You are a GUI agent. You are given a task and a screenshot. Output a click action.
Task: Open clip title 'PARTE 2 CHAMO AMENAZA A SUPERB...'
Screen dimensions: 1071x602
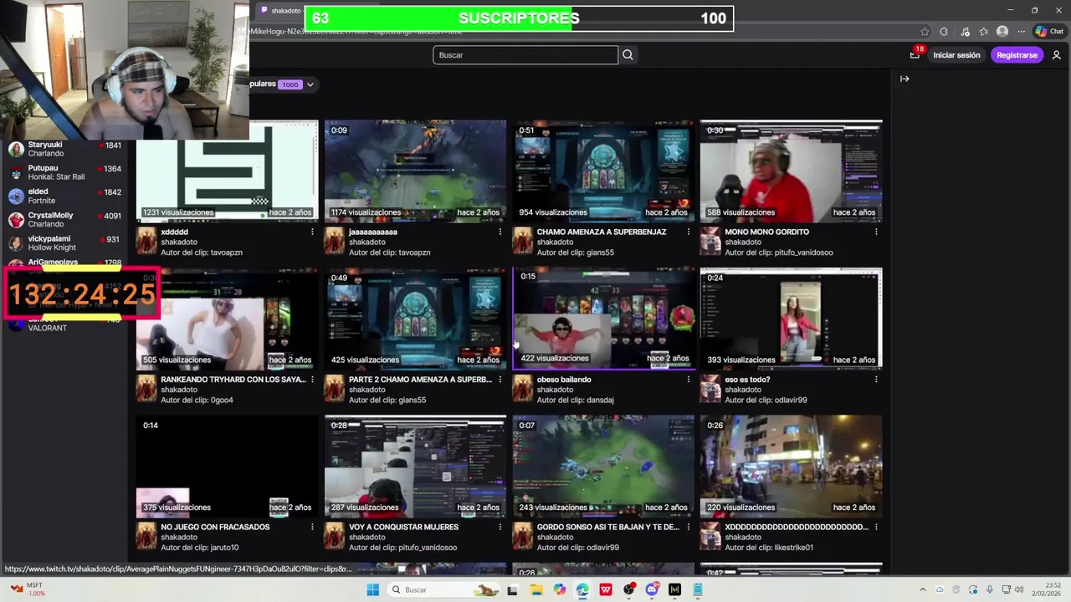click(x=420, y=380)
